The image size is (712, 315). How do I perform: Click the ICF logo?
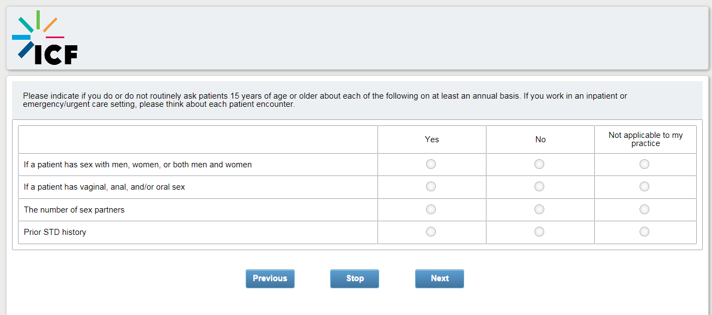coord(45,38)
